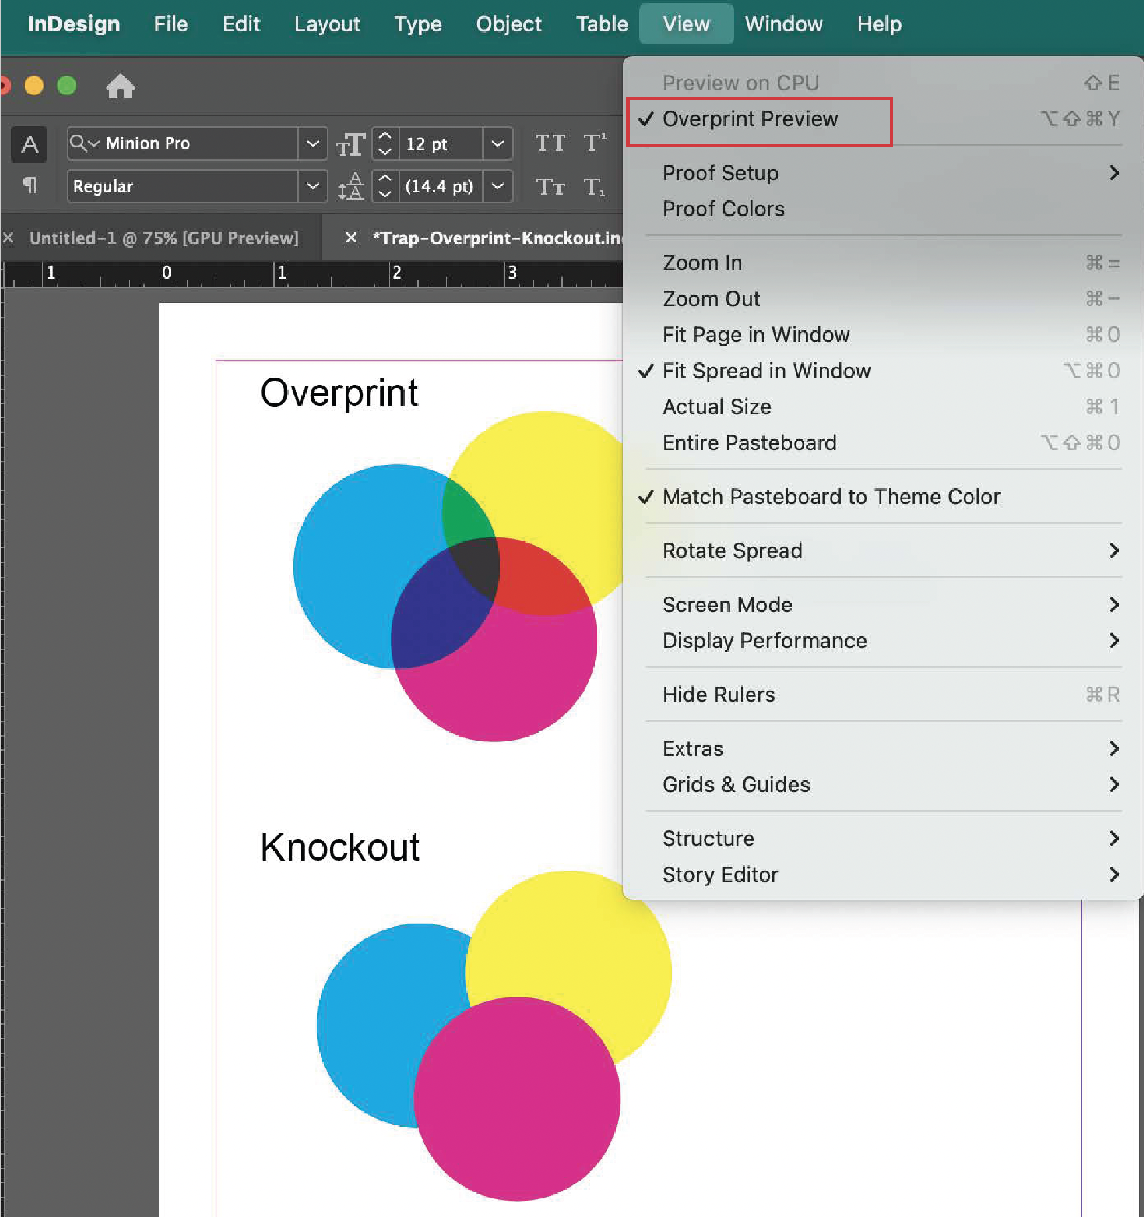Close the Trap-Overprint-Knockout tab
The image size is (1144, 1217).
pyautogui.click(x=351, y=238)
